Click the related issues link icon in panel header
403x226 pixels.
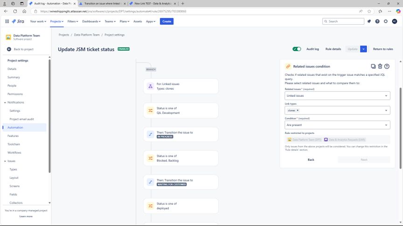288,66
